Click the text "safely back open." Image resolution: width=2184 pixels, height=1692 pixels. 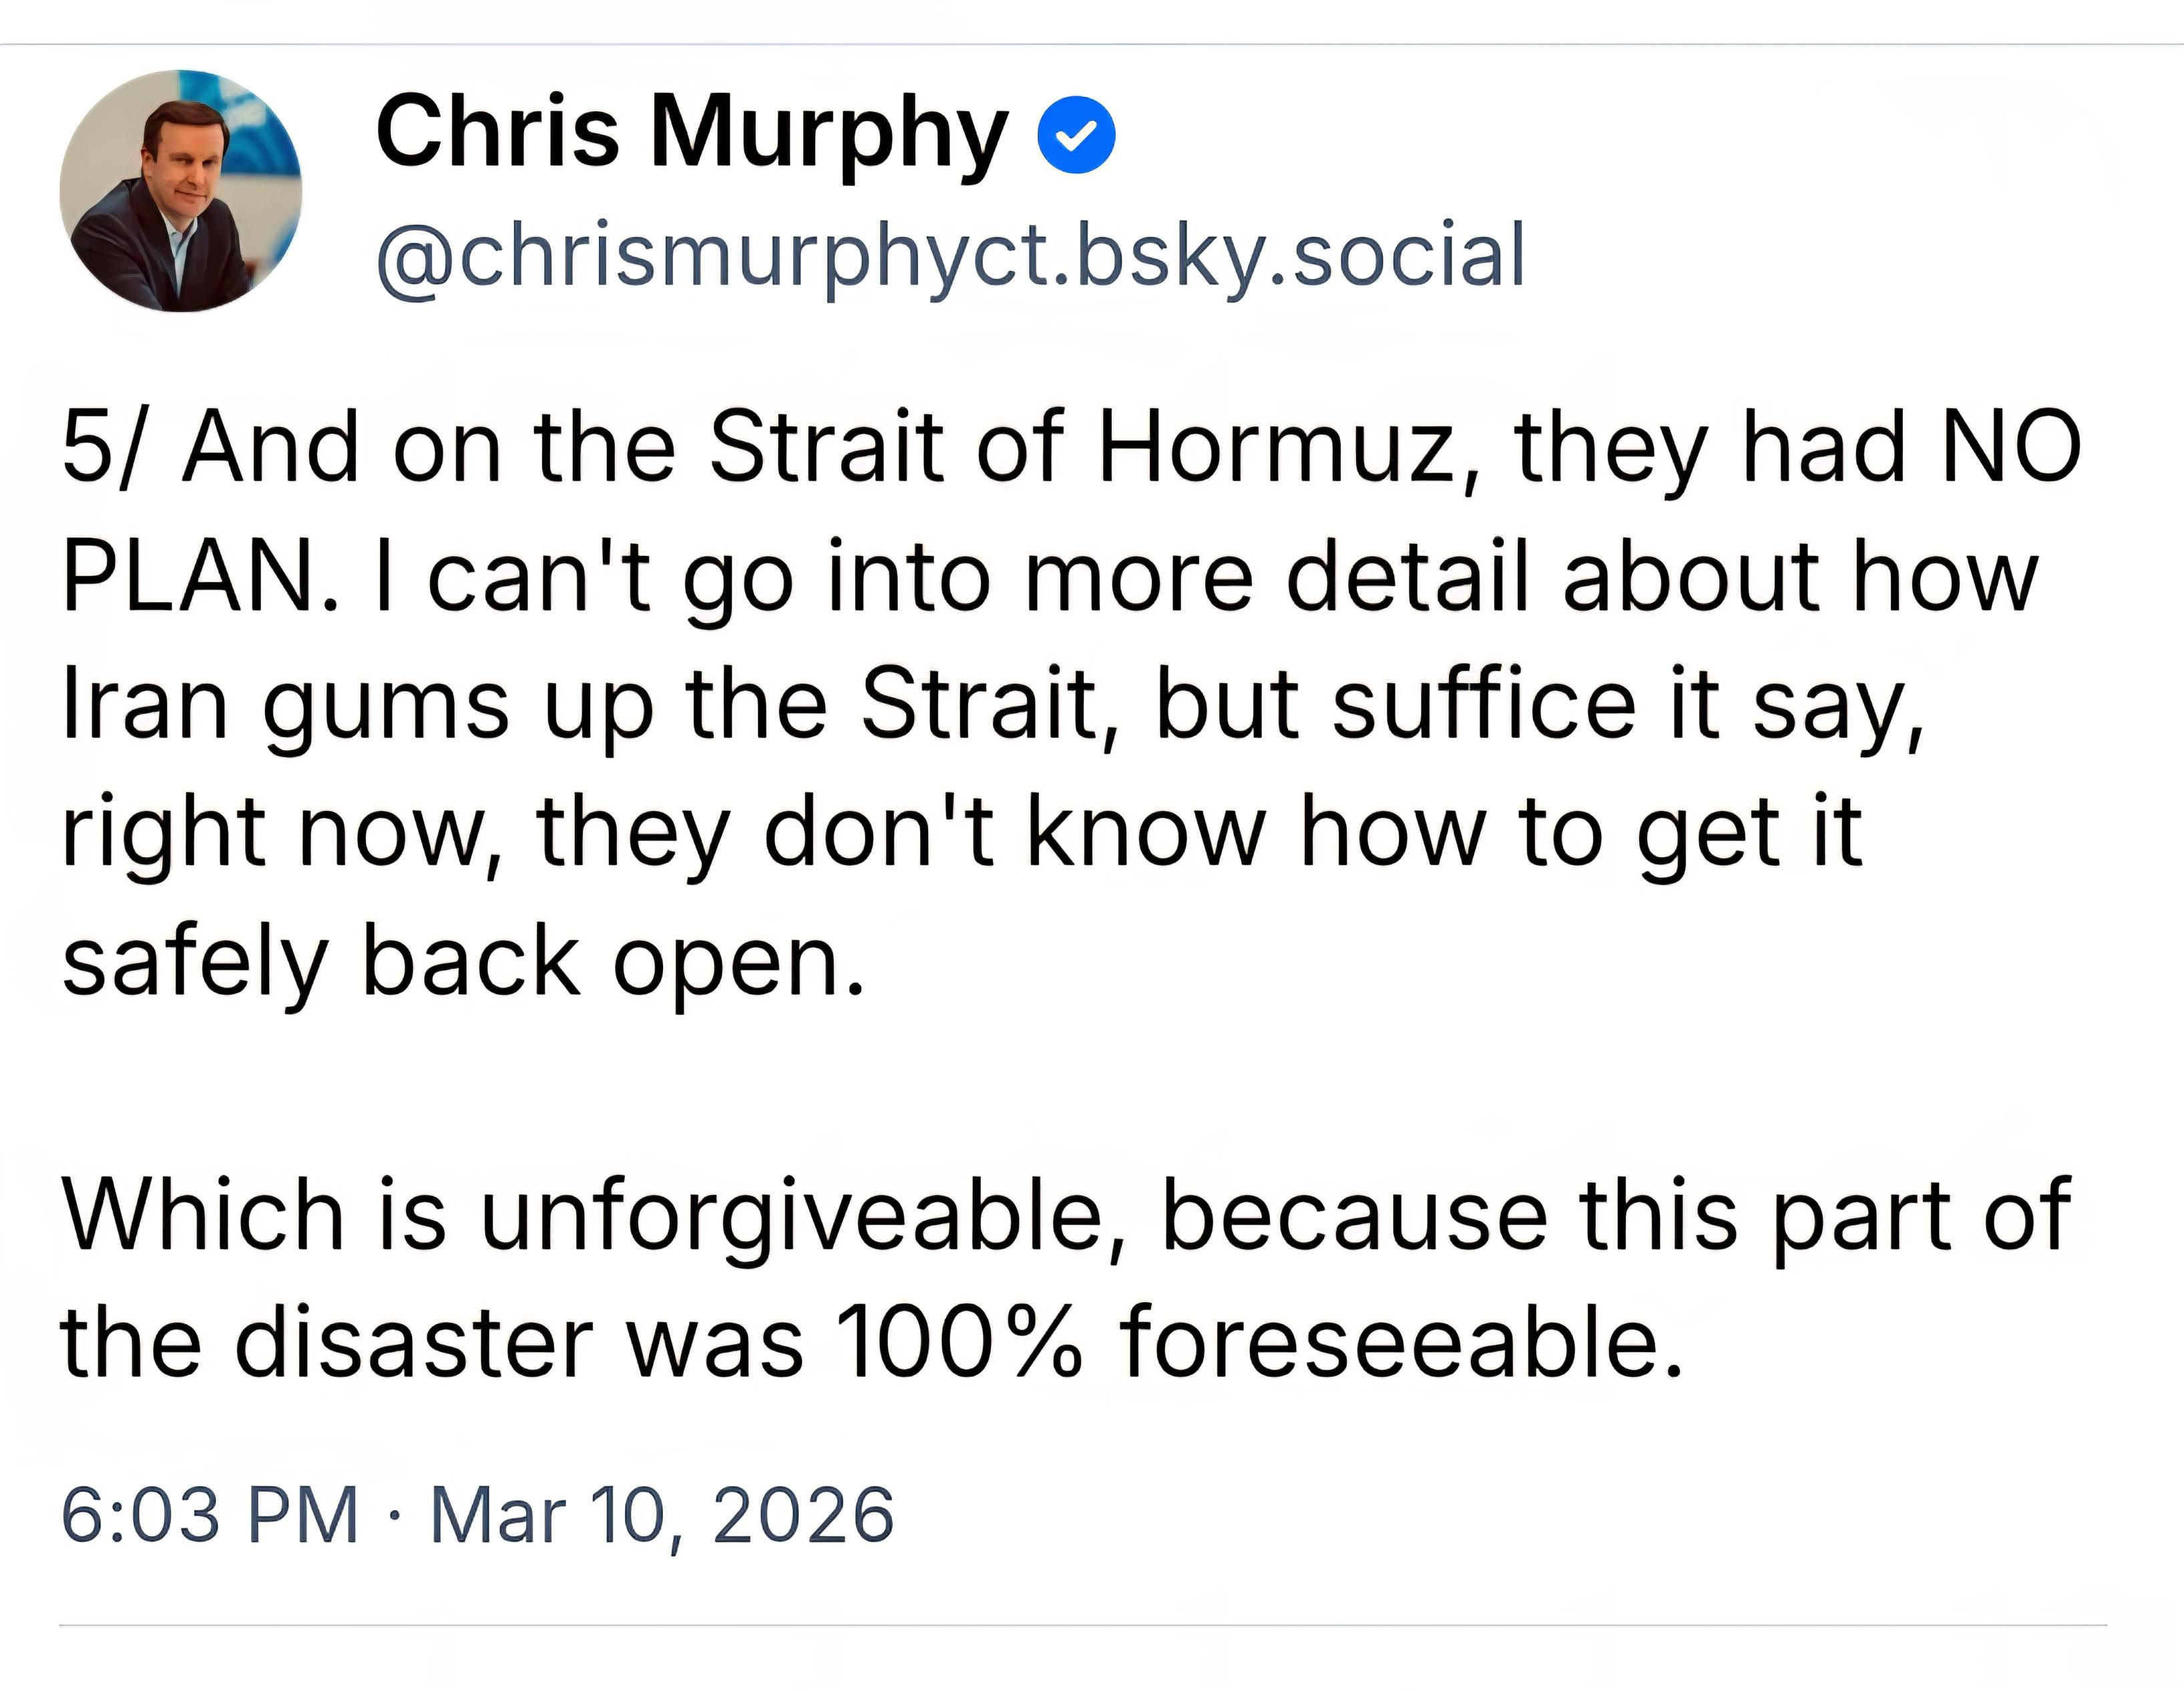coord(463,961)
